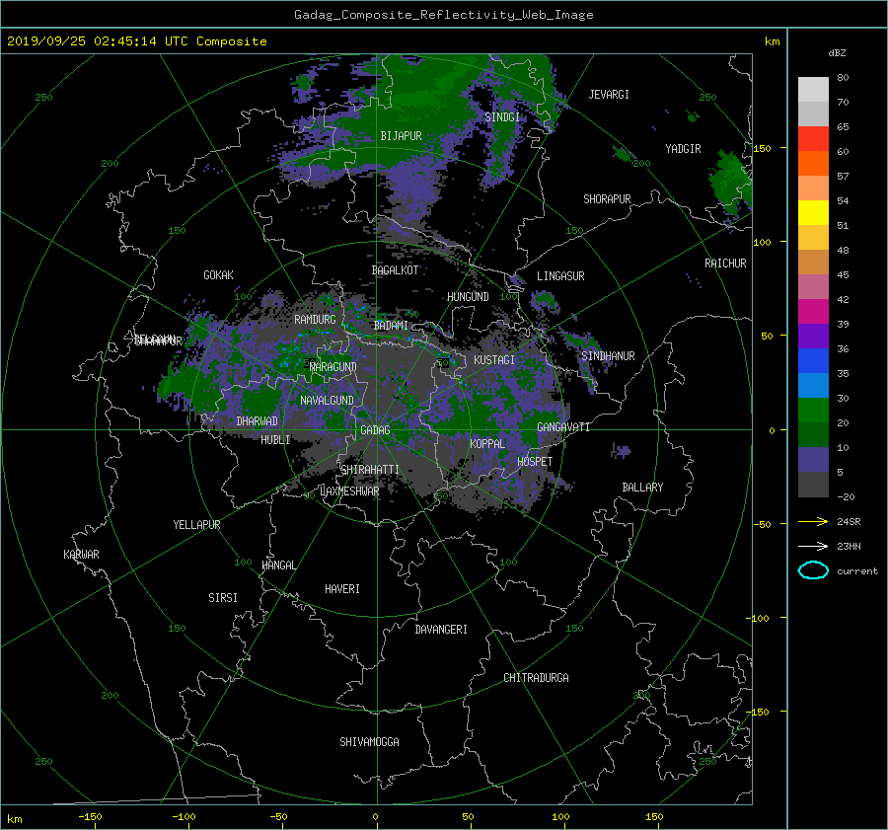The width and height of the screenshot is (888, 830).
Task: Click the BIJAPUR city label
Action: pyautogui.click(x=401, y=136)
